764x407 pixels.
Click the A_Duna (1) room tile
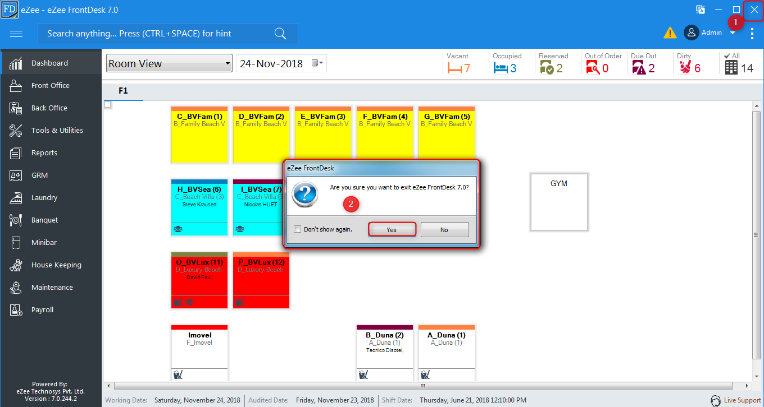pyautogui.click(x=447, y=353)
